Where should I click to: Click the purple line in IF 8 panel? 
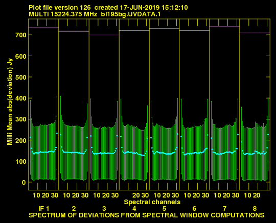pyautogui.click(x=255, y=33)
